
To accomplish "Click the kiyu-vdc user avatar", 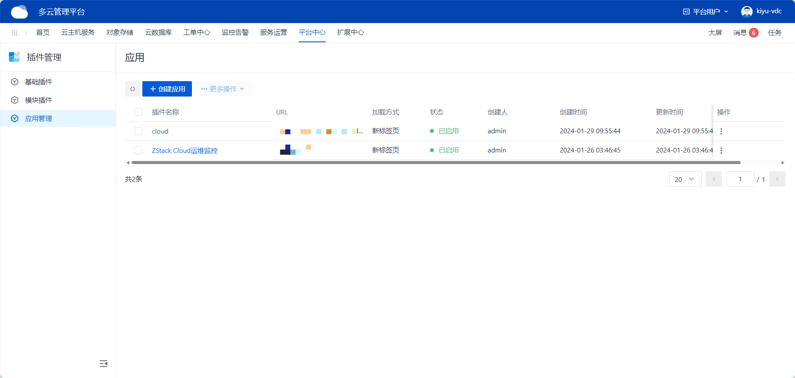I will [x=747, y=12].
